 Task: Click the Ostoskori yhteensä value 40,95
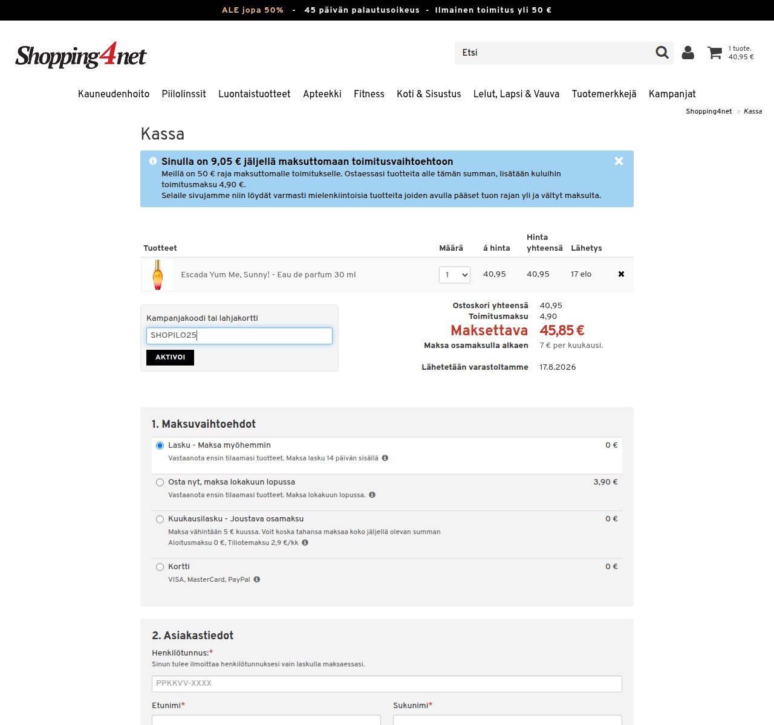(551, 306)
